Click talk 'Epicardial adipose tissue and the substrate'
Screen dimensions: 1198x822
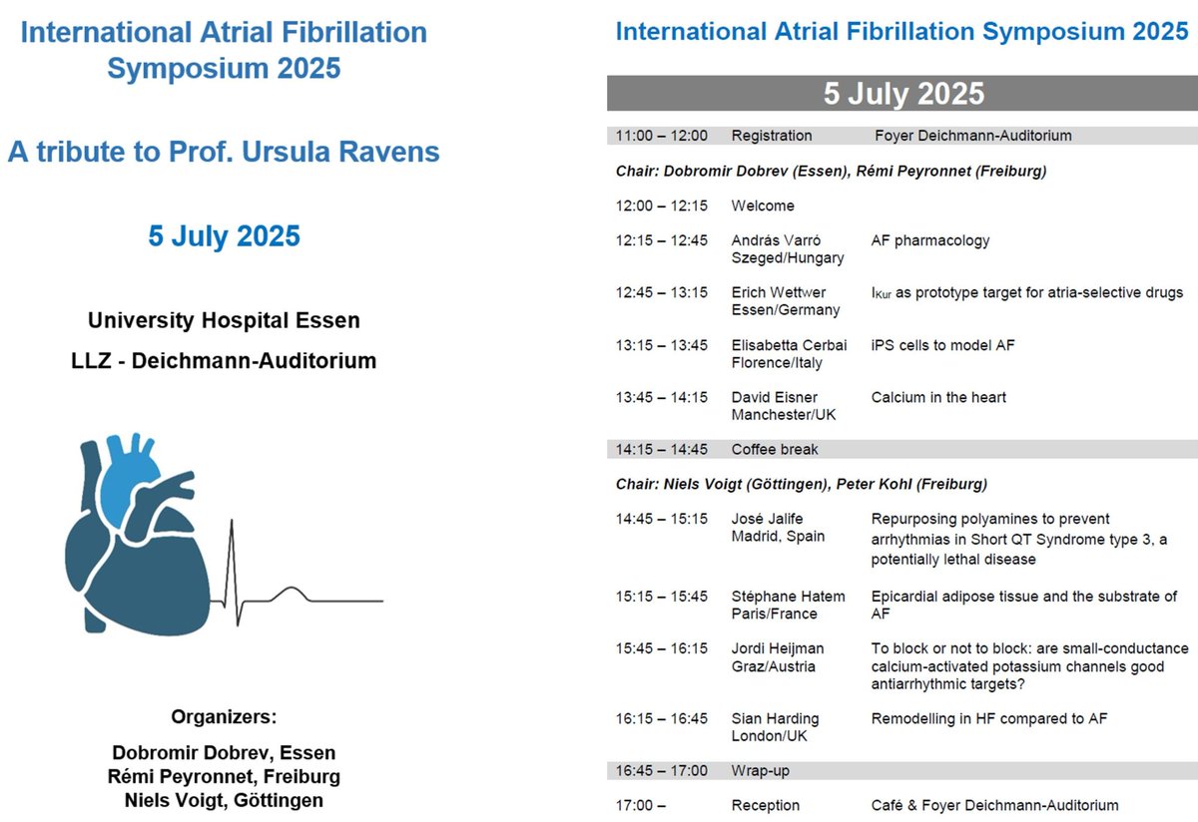tap(1024, 606)
